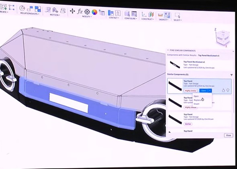The image size is (237, 169).
Task: Choose Insert from the dropdown list
Action: 196,104
